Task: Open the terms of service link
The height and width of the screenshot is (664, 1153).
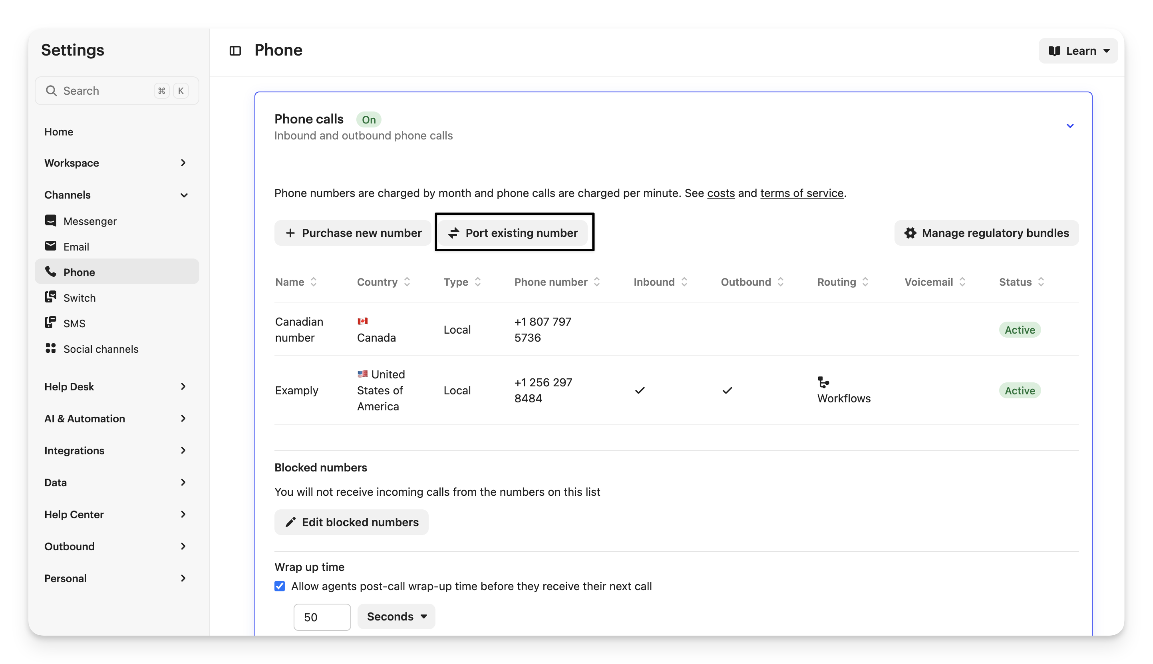Action: (801, 193)
